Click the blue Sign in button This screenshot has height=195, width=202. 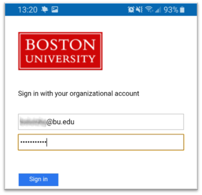38,180
